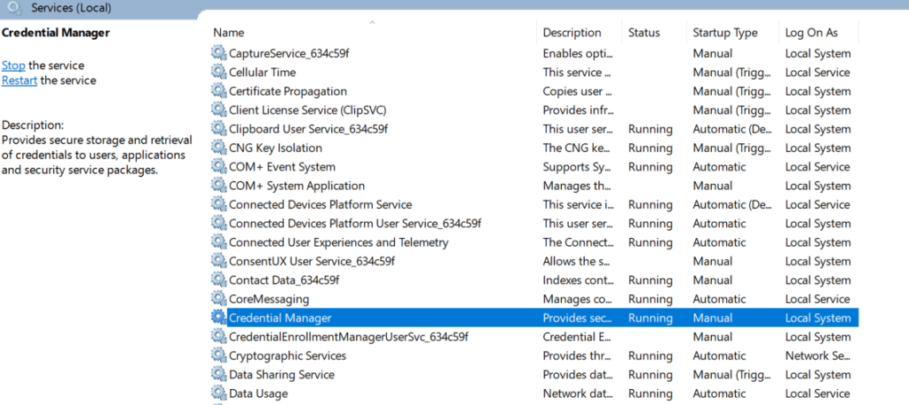
Task: Click 'Allows the s...' description of ConsentUX
Action: (x=577, y=261)
